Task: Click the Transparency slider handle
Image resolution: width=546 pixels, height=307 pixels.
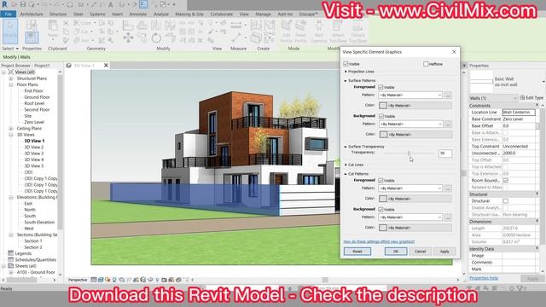Action: click(409, 153)
